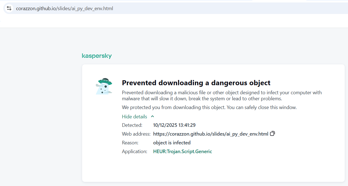Click the 'Hide details' link

tap(135, 117)
